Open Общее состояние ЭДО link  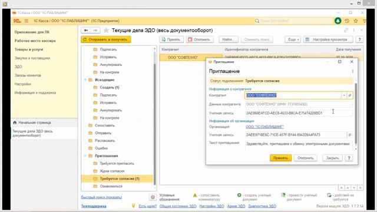pos(178,206)
